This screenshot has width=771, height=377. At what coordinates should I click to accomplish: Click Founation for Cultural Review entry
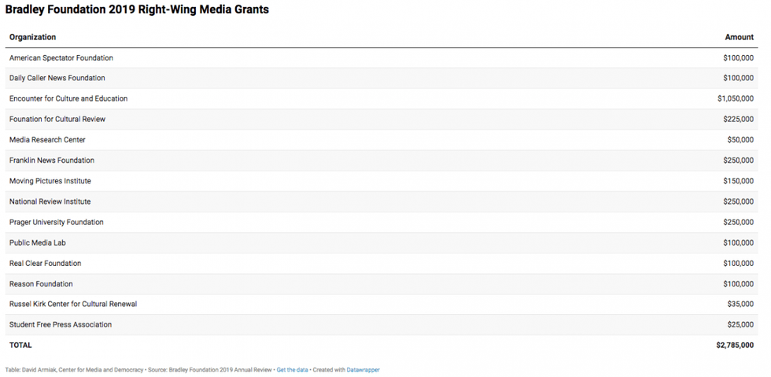click(57, 120)
